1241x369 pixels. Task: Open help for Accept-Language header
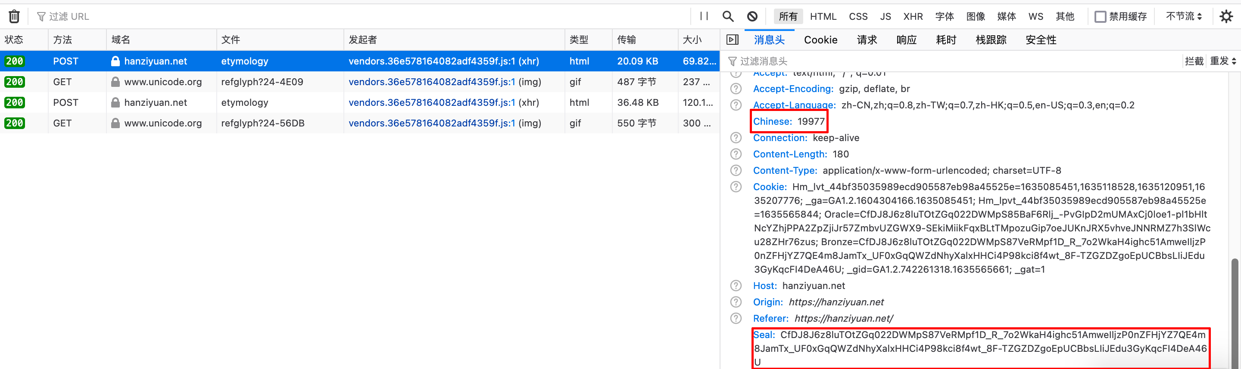736,105
